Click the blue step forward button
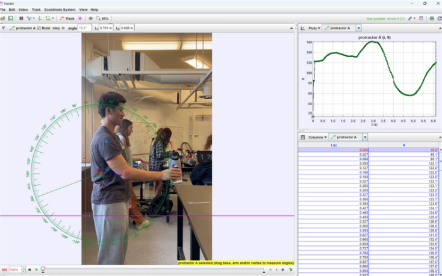Viewport: 442px width, 276px height. click(283, 270)
